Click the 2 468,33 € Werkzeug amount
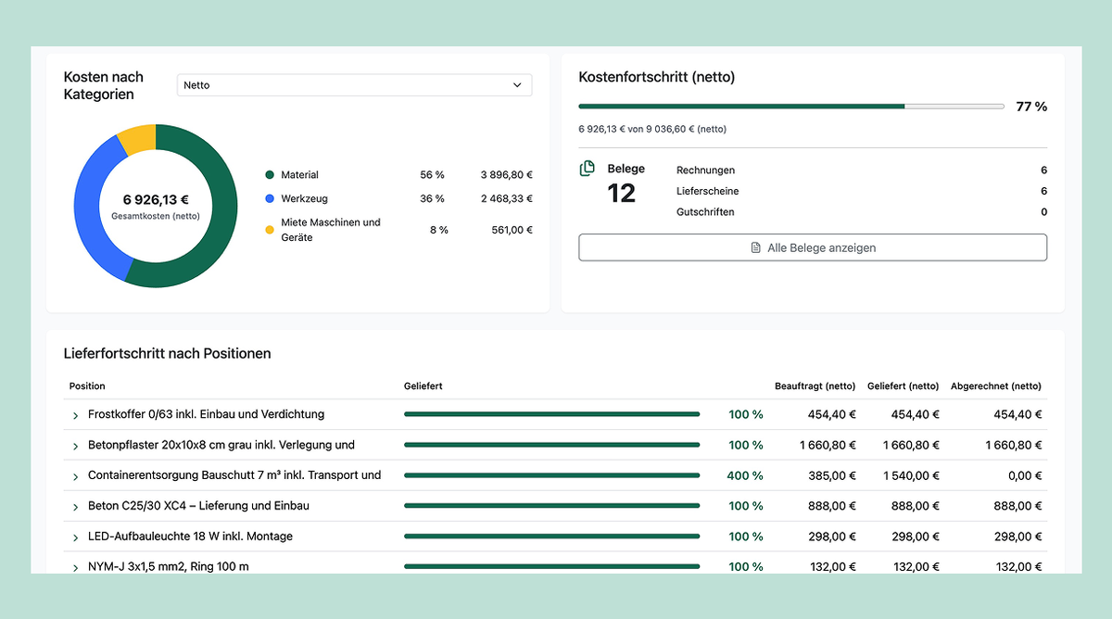The height and width of the screenshot is (619, 1112). tap(506, 198)
